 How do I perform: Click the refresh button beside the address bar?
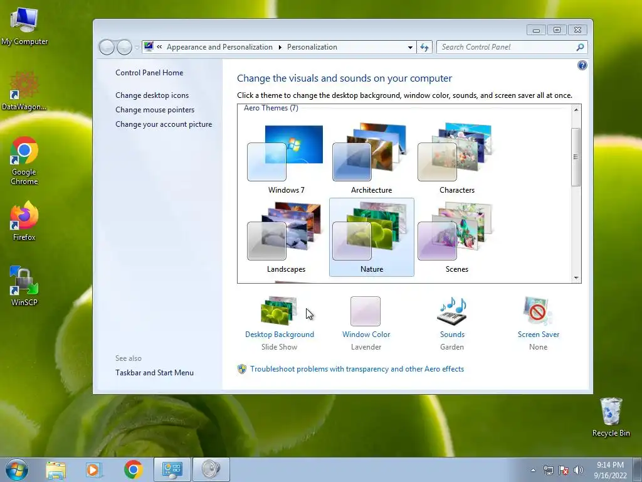(424, 47)
